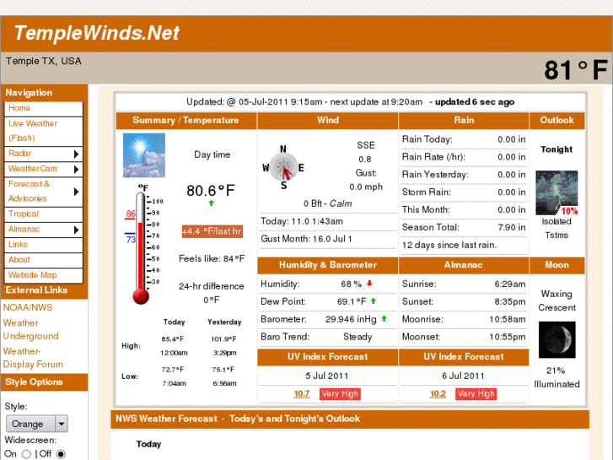
Task: Open Live Weather (Flash) navigation item
Action: [43, 131]
